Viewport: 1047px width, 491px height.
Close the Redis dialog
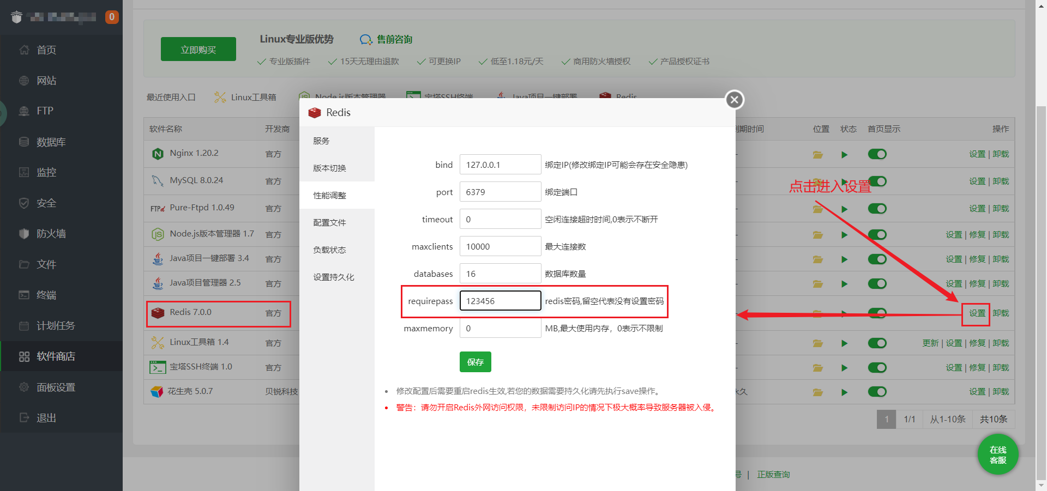pos(735,100)
